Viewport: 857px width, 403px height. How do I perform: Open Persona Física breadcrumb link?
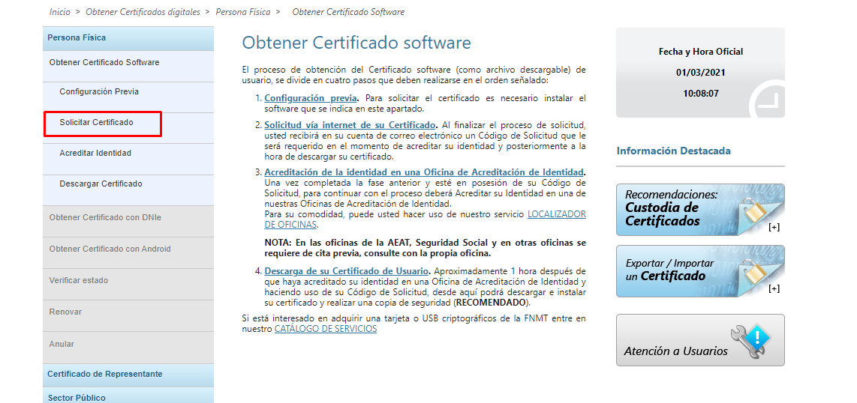click(x=243, y=11)
